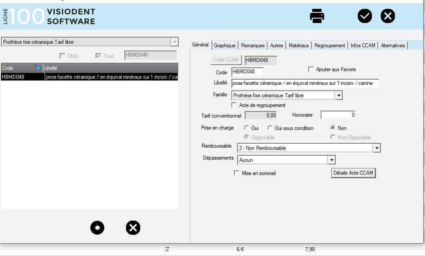The height and width of the screenshot is (256, 425).
Task: Click the blue tag icon in Code column header
Action: tap(38, 68)
